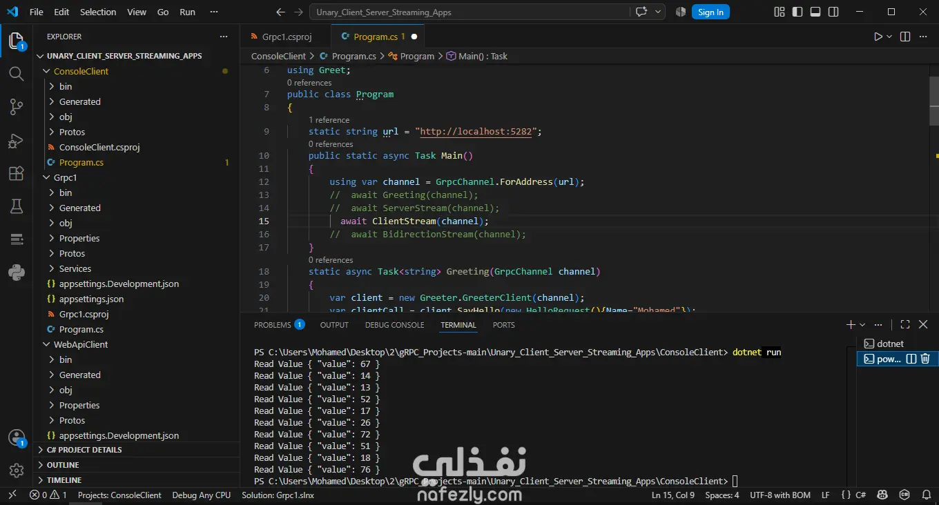939x505 pixels.
Task: Open Explorer Views and More Actions ellipsis
Action: coord(223,37)
